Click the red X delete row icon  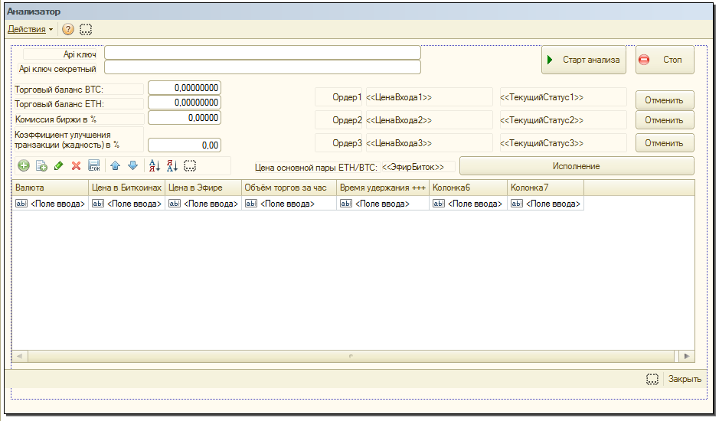(76, 165)
